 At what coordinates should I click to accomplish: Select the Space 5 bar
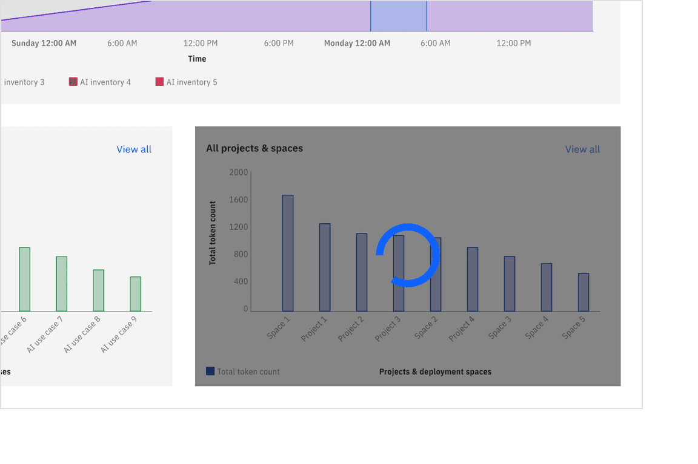(x=583, y=292)
